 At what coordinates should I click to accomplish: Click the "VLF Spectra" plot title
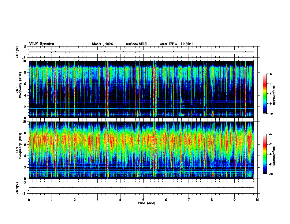point(41,44)
